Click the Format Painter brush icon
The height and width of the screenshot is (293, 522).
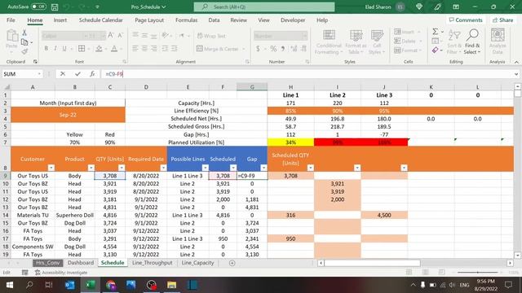tap(24, 51)
